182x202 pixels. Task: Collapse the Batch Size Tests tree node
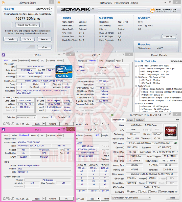point(136,103)
